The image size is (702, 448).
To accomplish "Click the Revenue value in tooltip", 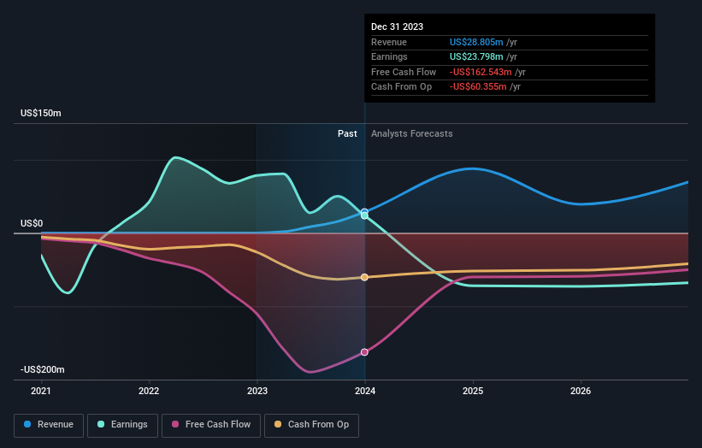I will [476, 42].
